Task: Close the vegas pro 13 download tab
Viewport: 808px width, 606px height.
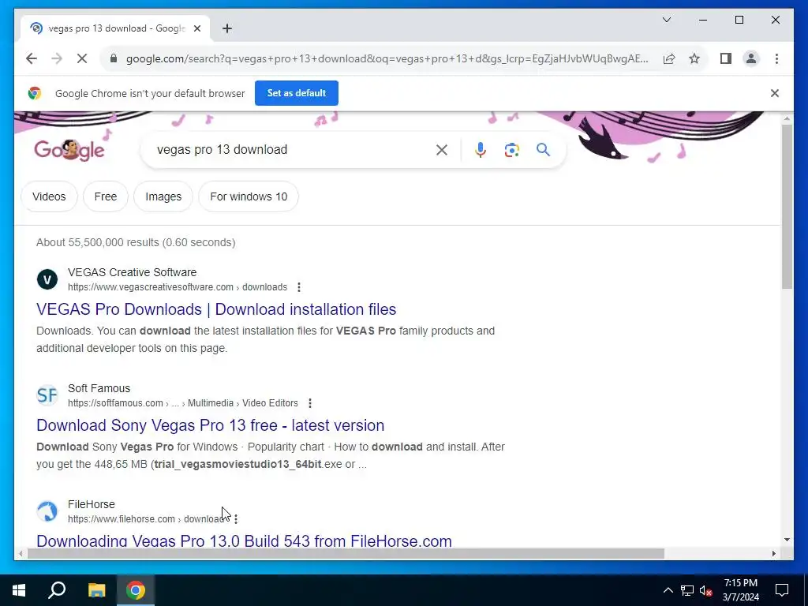Action: [196, 28]
